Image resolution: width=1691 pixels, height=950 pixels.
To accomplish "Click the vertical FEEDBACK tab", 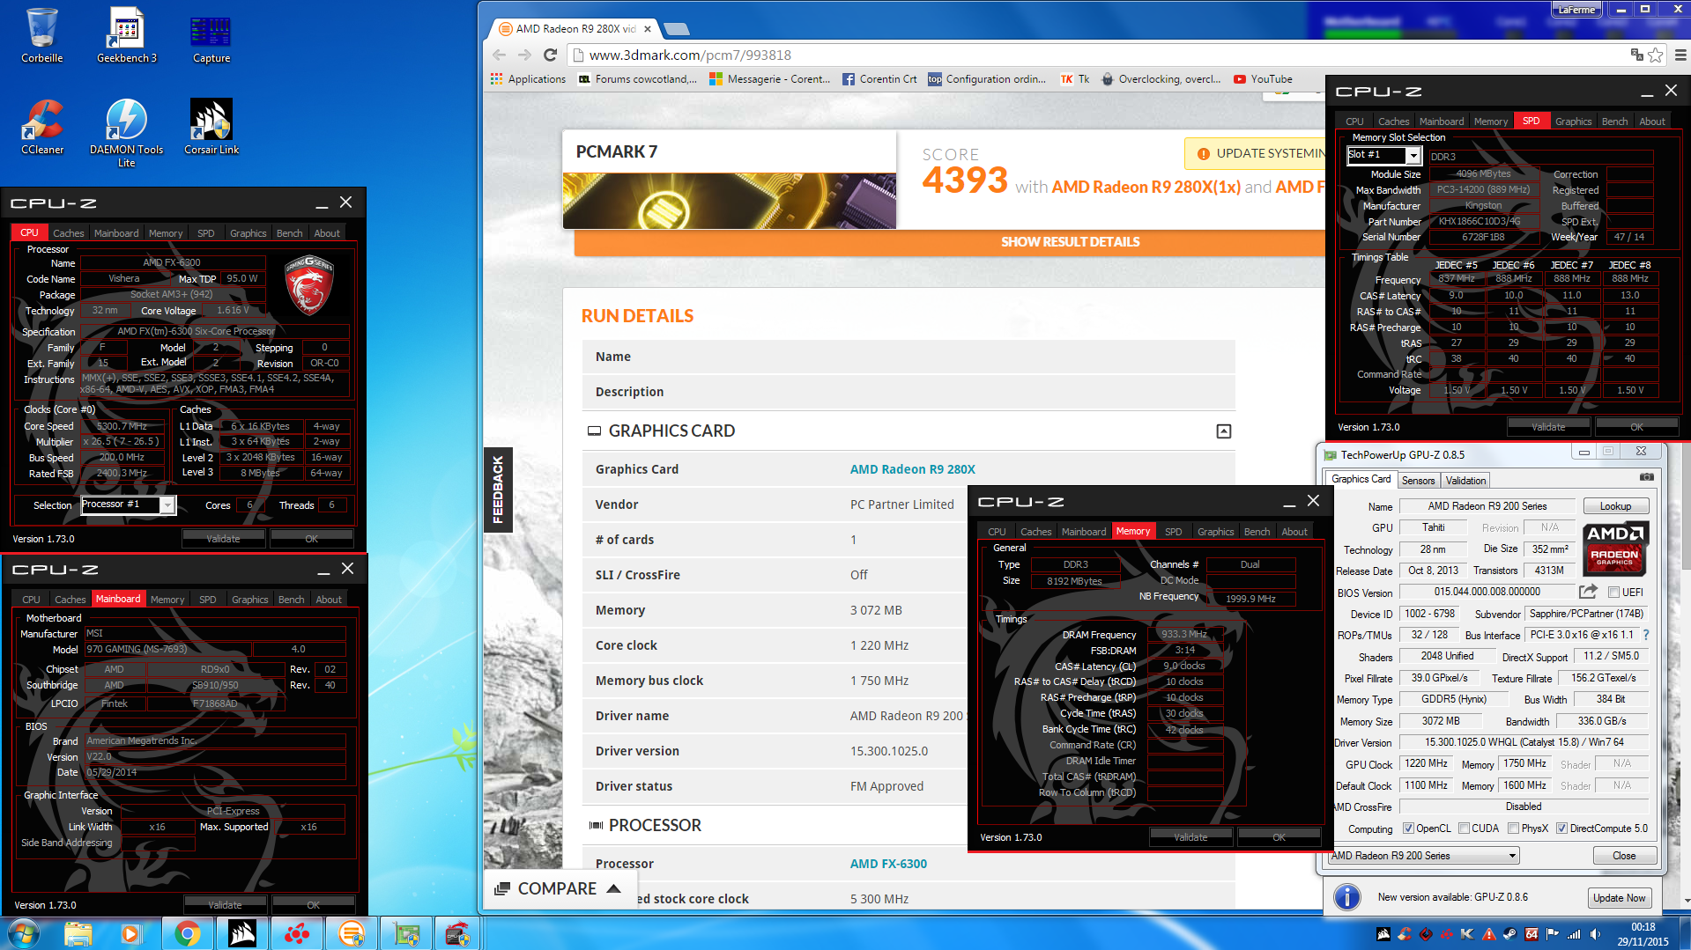I will [498, 490].
